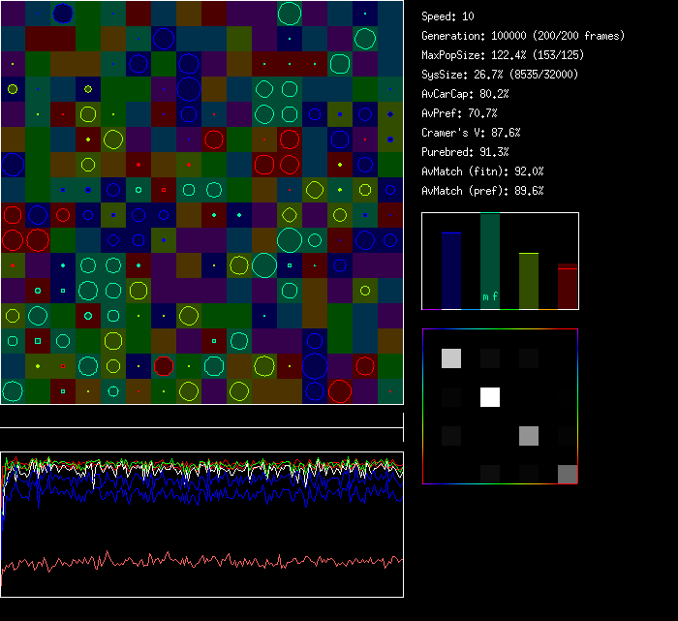Click the Speed: 10 readout
This screenshot has width=678, height=621.
pos(448,16)
